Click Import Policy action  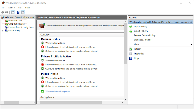point(141,26)
